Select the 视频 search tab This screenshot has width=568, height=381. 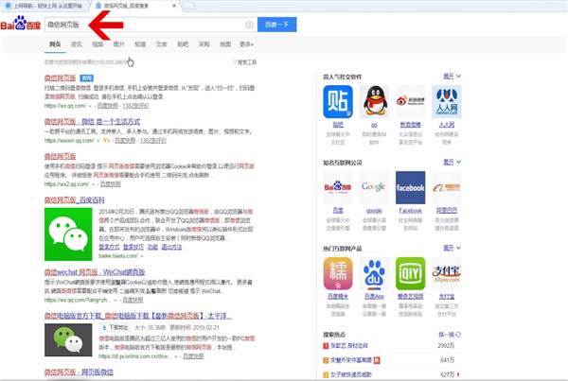(x=98, y=44)
